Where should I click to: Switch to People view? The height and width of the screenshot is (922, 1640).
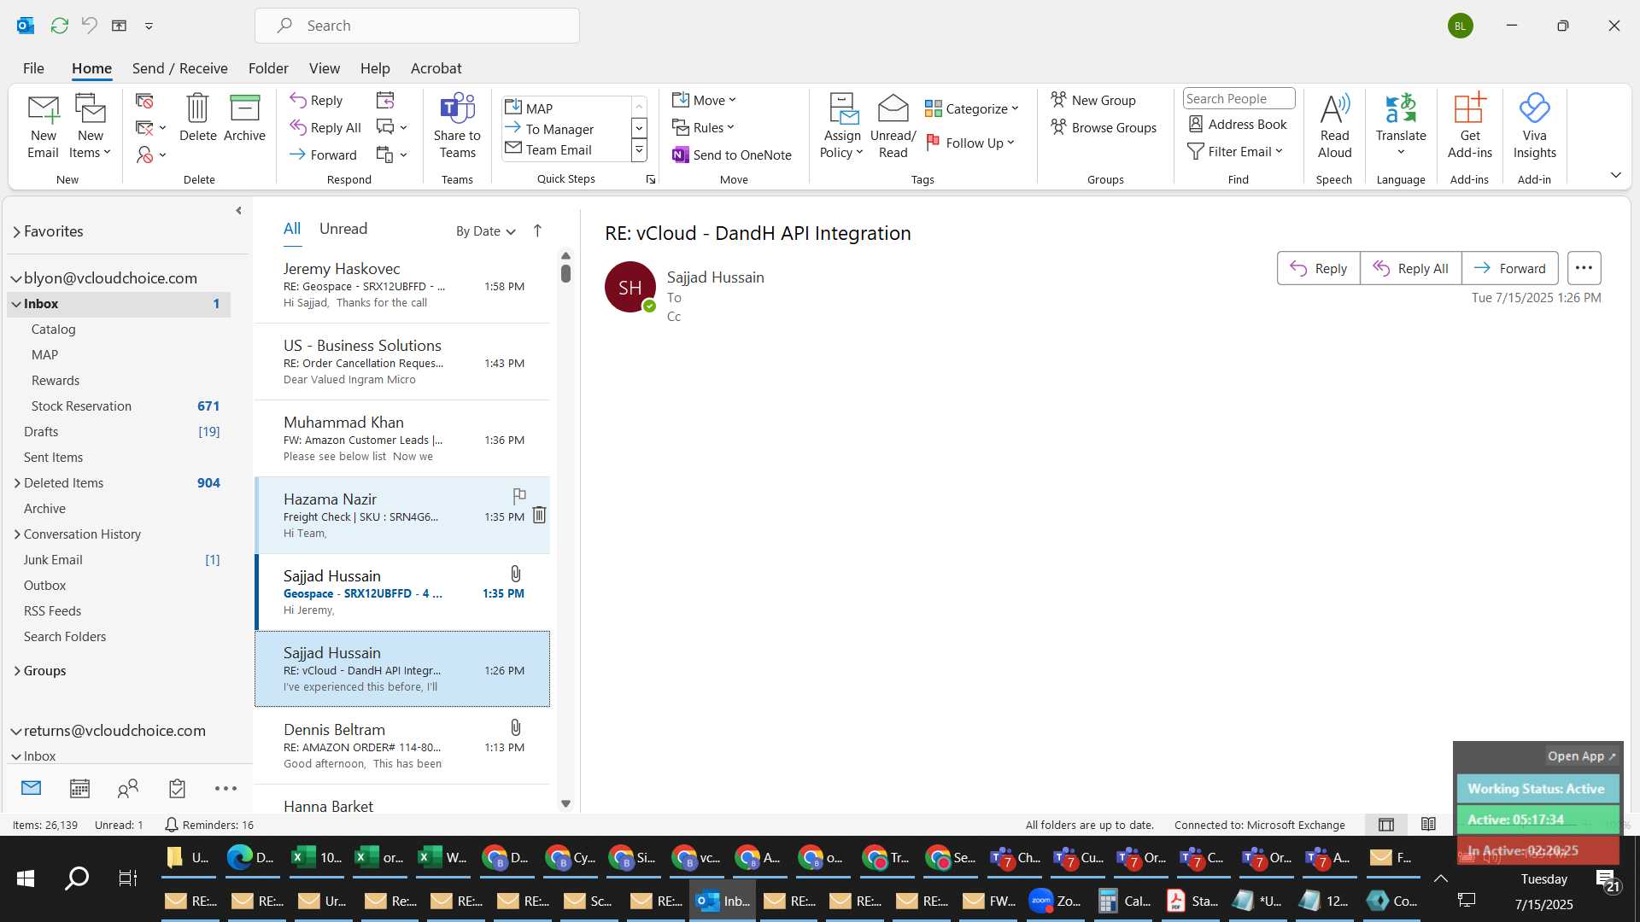128,789
